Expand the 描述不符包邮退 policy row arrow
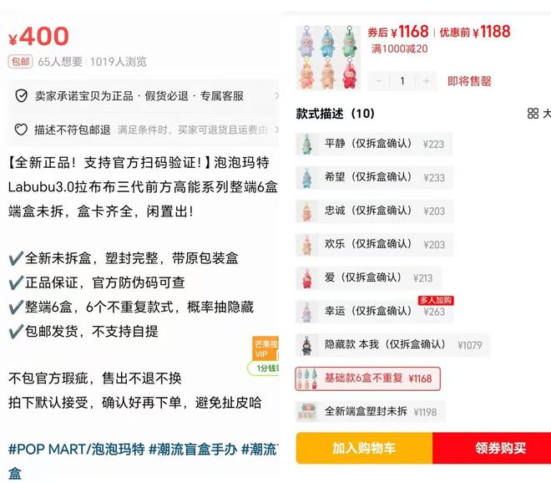The width and height of the screenshot is (551, 483). pos(276,130)
